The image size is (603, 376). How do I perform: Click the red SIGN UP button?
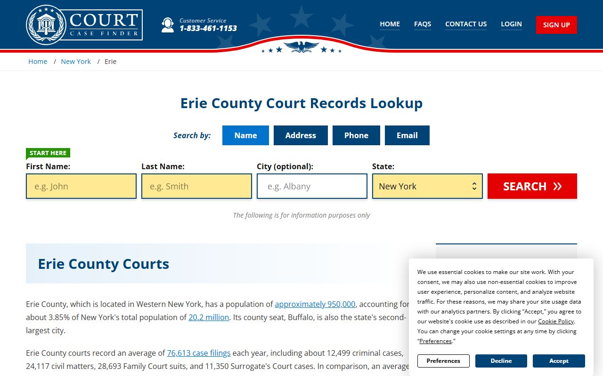pos(556,25)
